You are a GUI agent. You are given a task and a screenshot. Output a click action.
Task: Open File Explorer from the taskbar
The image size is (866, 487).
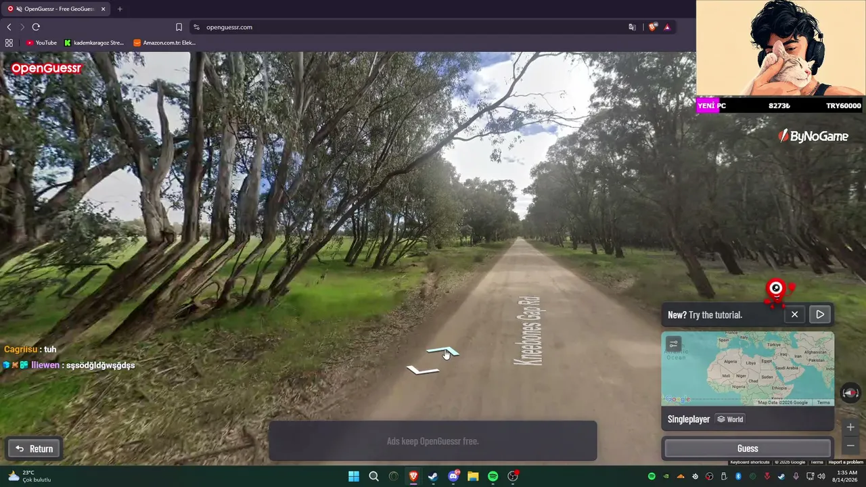click(473, 476)
